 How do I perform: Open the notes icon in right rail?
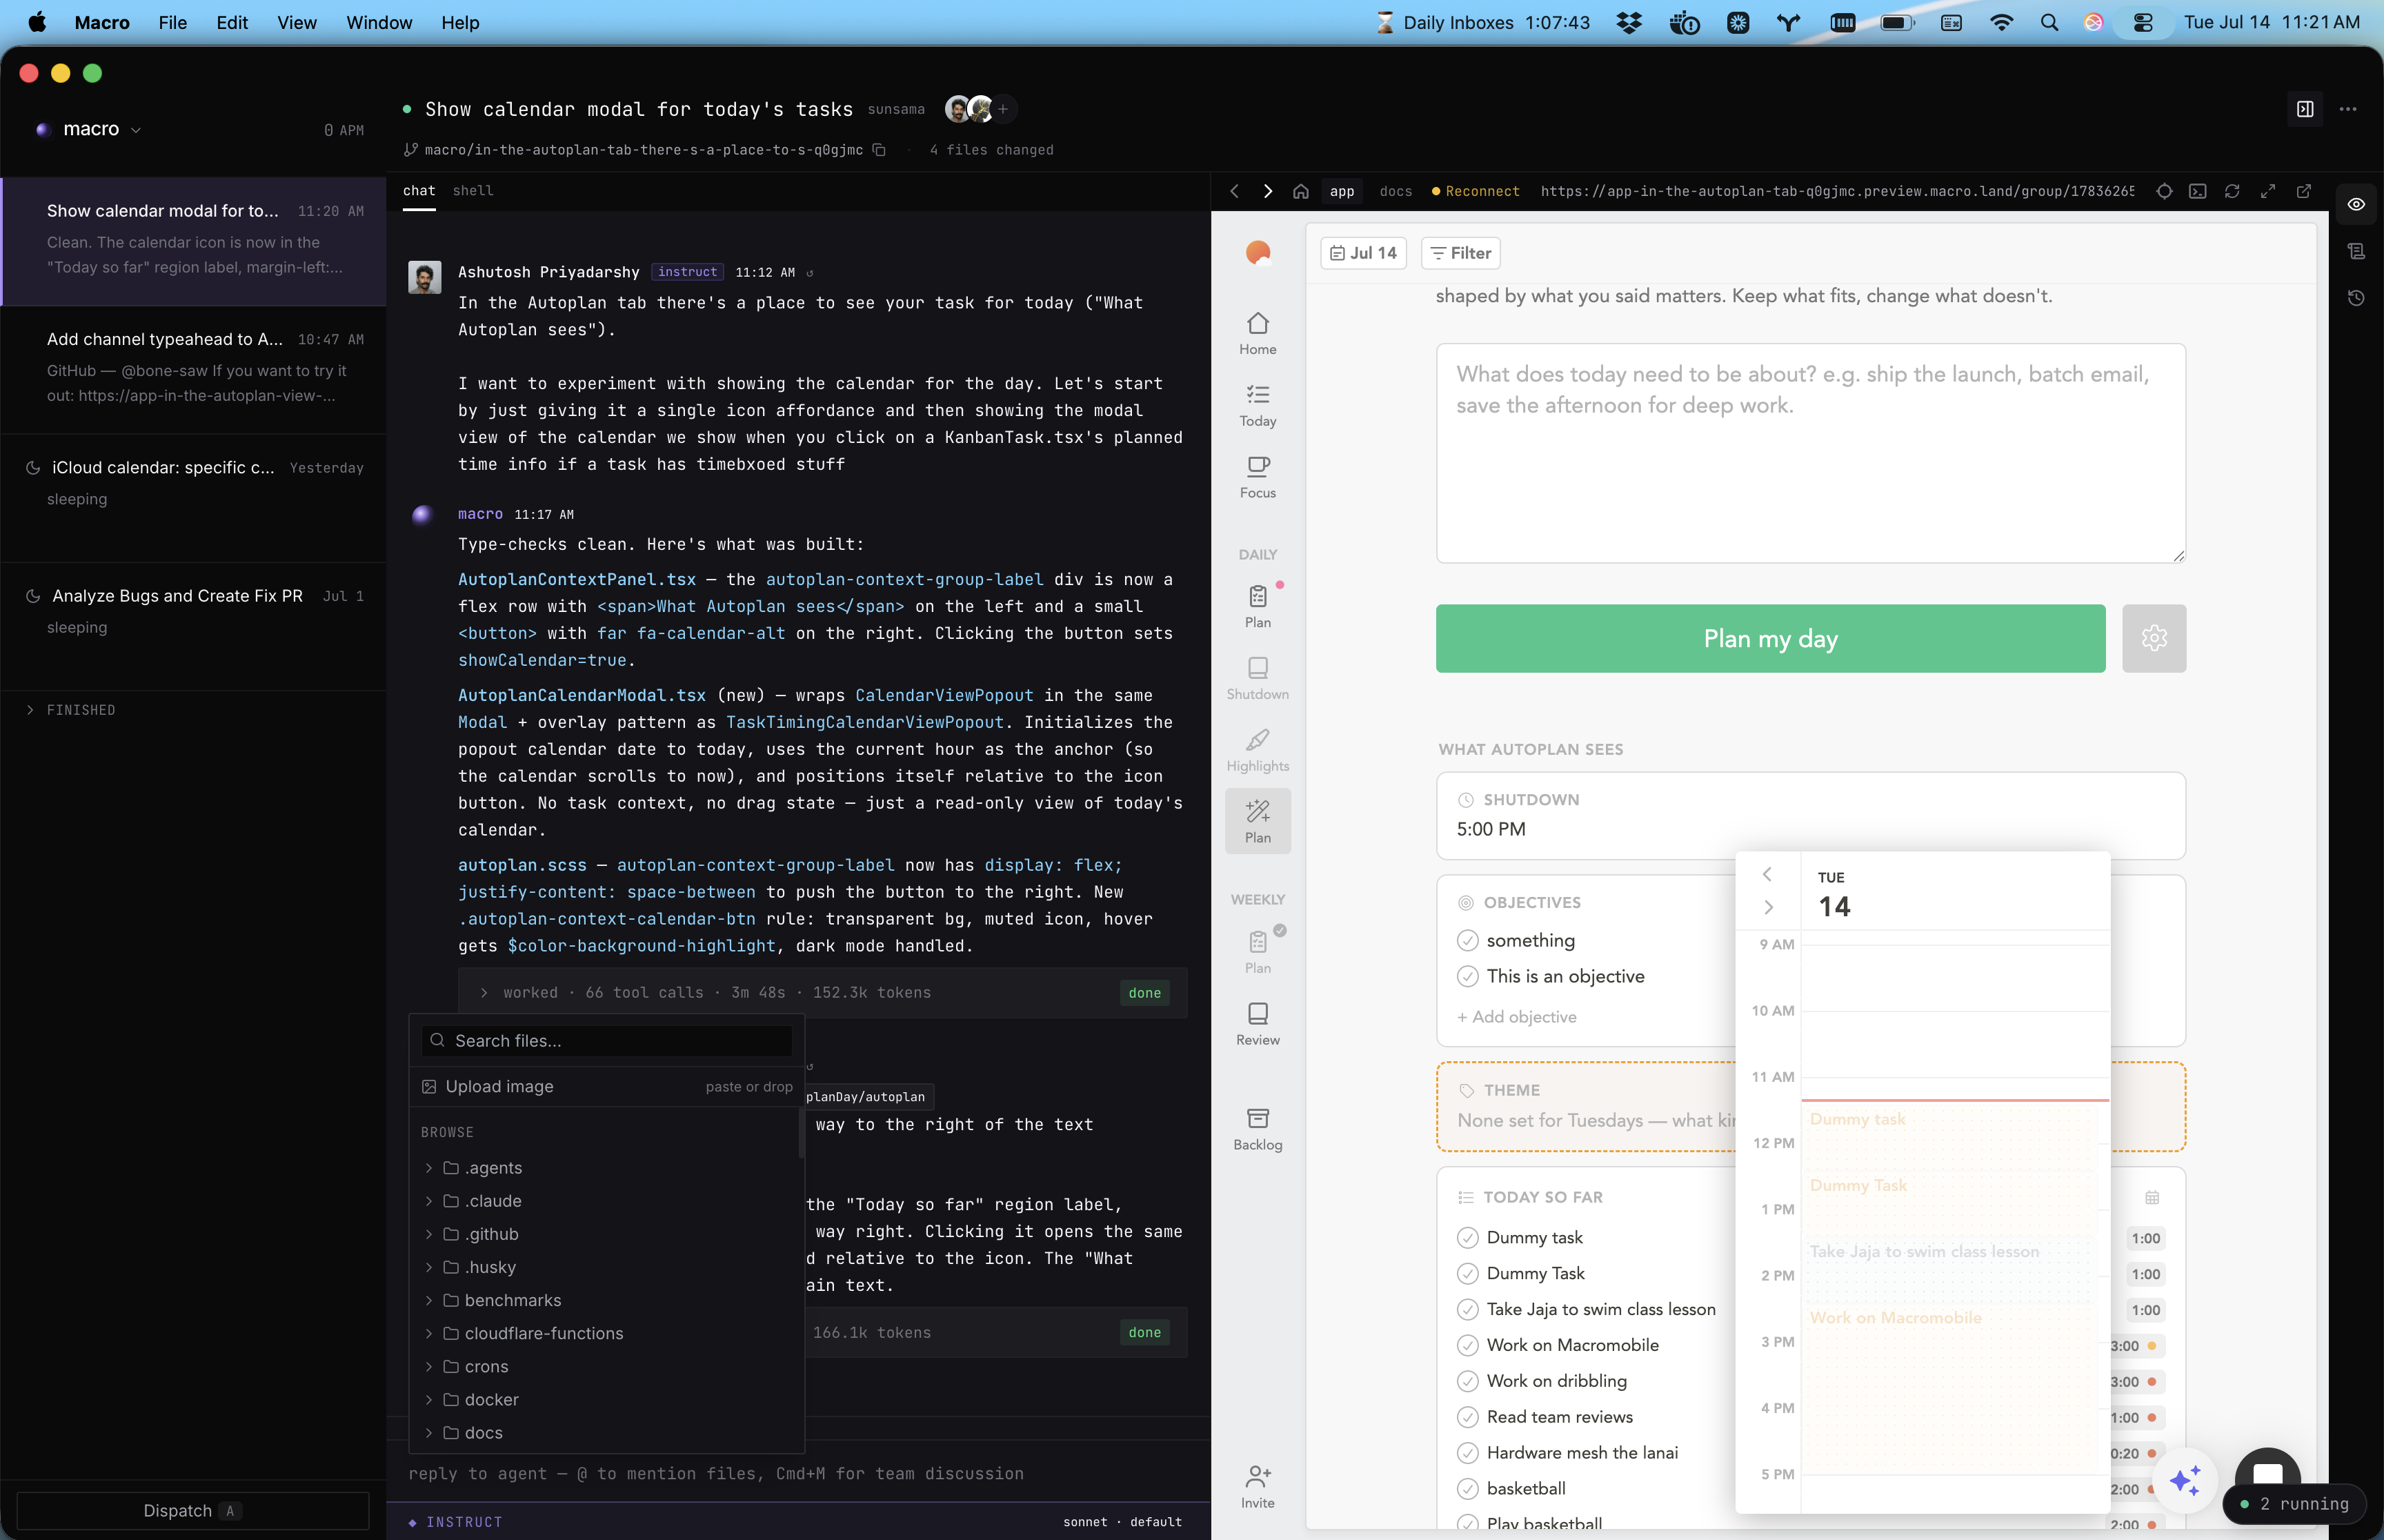pyautogui.click(x=2356, y=251)
